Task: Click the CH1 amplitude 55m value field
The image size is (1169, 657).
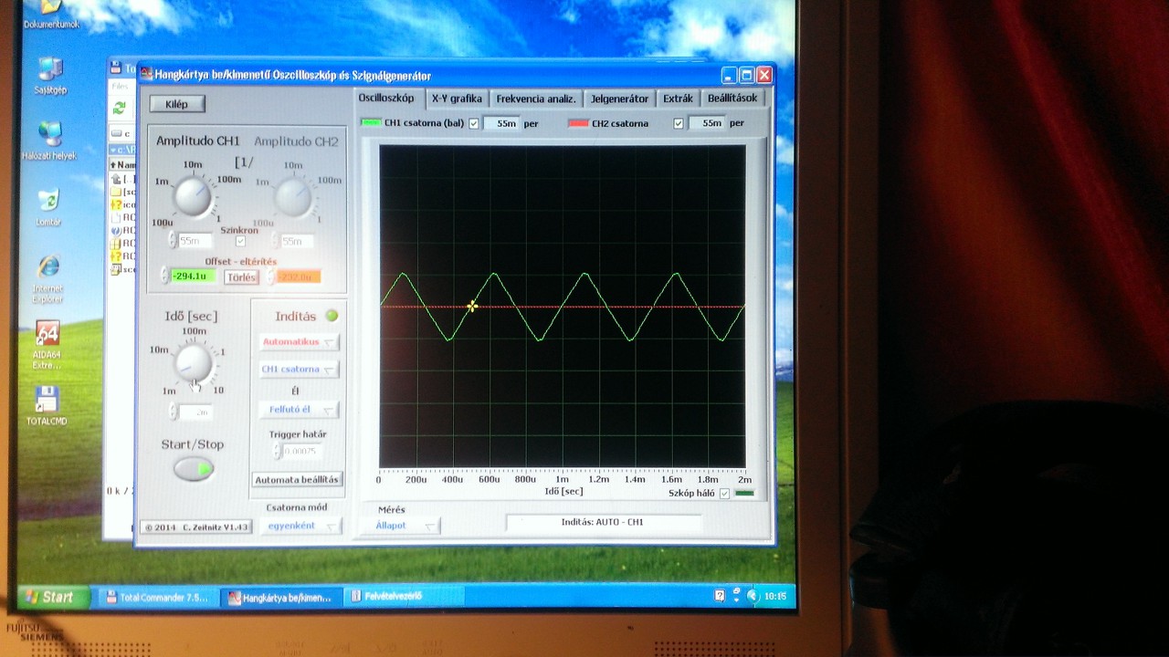Action: click(x=195, y=241)
